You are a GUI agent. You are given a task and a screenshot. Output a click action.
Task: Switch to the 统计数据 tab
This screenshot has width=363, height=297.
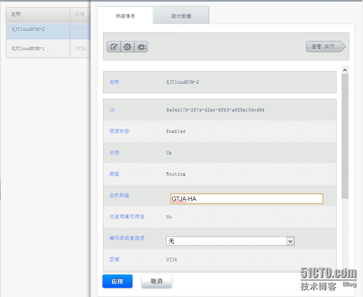coord(181,16)
